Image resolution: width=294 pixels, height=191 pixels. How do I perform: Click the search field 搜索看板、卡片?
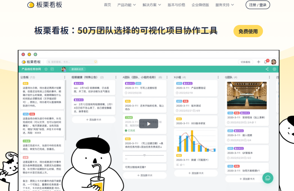pos(72,62)
